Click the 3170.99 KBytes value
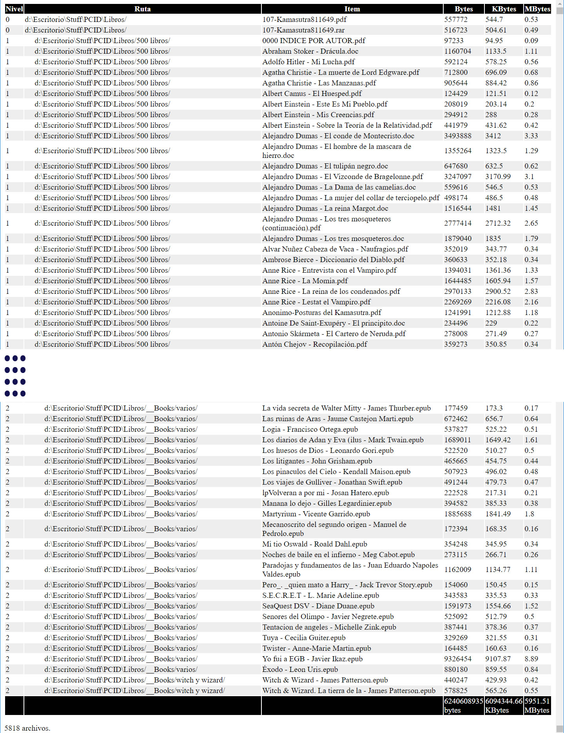Screen dimensions: 564x733 tap(498, 177)
